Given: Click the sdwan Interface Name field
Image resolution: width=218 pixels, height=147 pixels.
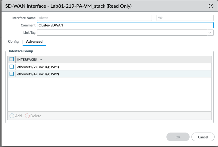Looking at the screenshot, I should click(x=94, y=18).
